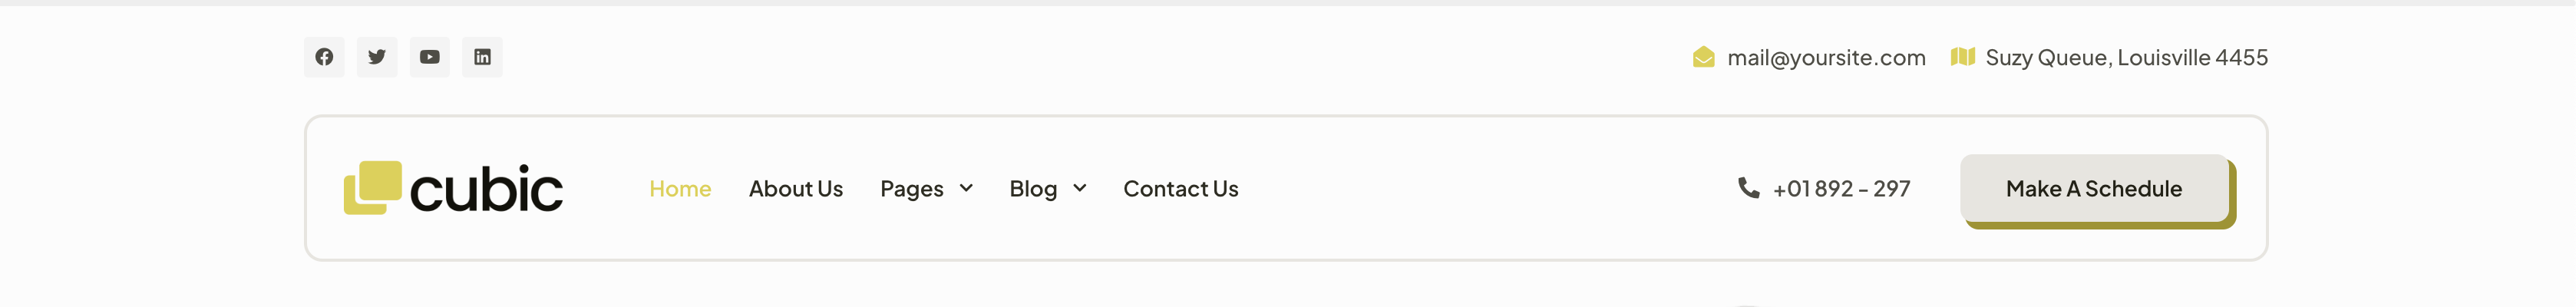Navigate to Contact Us
The width and height of the screenshot is (2576, 307).
[1180, 189]
